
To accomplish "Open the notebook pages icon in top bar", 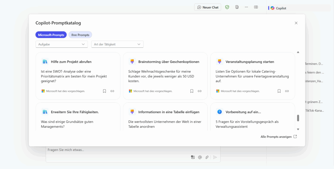I will point(237,7).
